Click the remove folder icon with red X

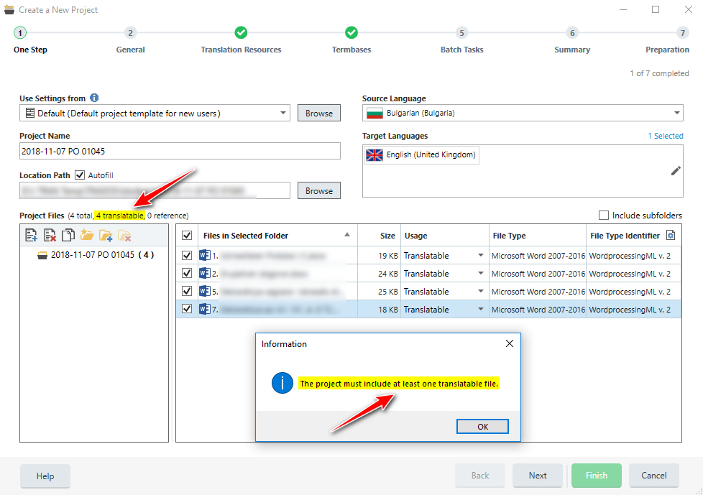pyautogui.click(x=124, y=235)
